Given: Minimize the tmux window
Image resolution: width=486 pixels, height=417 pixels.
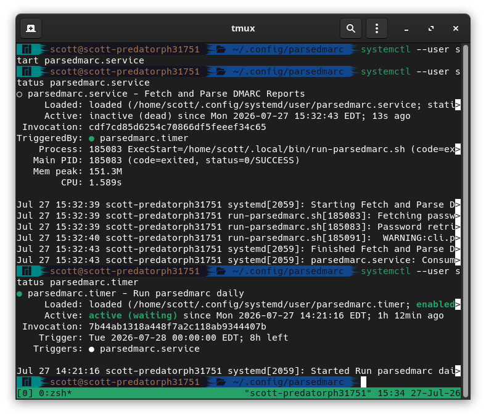Looking at the screenshot, I should click(x=406, y=28).
